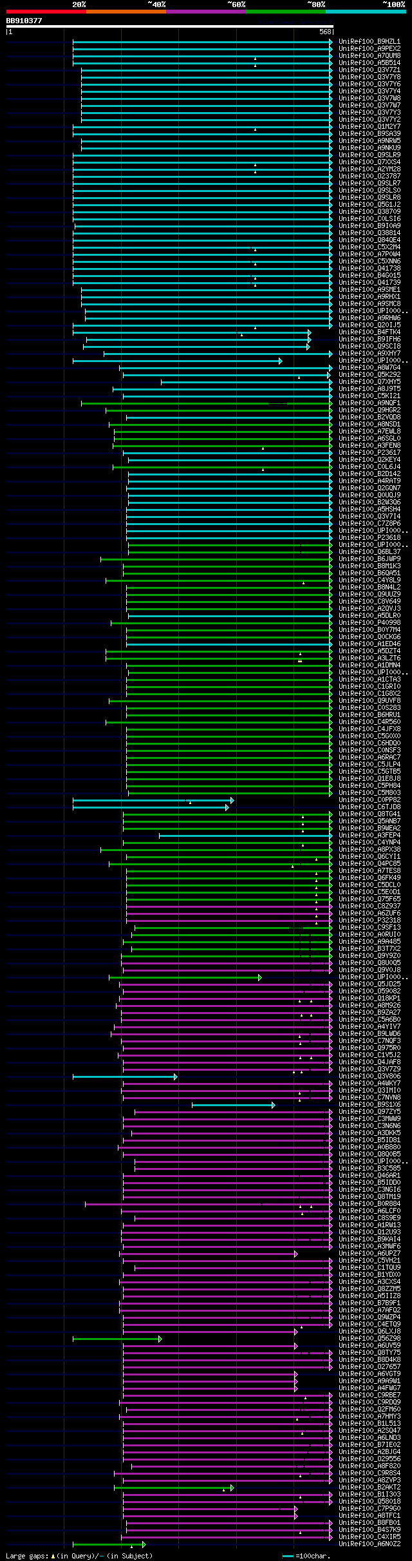Open the UniRef100_C4Y8L9 entry
Image resolution: width=412 pixels, height=1561 pixels.
[x=370, y=580]
